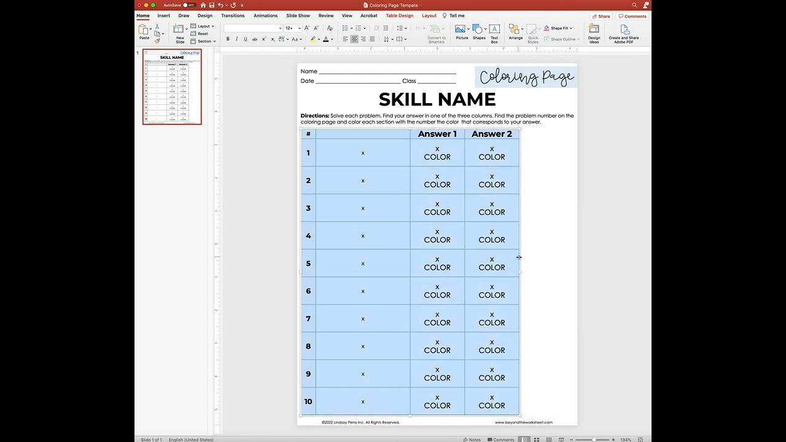Select slide 1 thumbnail
Image resolution: width=786 pixels, height=442 pixels.
pos(172,87)
